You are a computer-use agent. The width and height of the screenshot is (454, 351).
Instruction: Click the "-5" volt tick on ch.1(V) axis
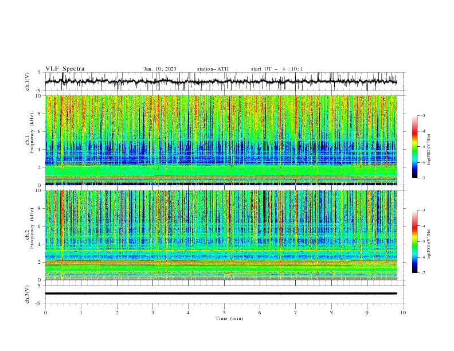pyautogui.click(x=39, y=91)
